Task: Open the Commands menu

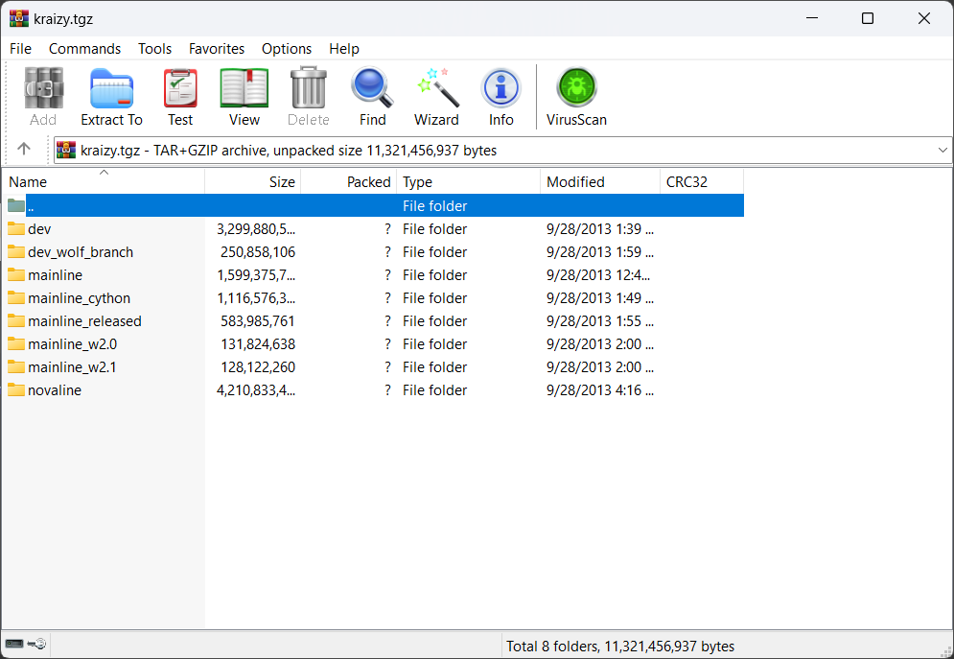Action: pyautogui.click(x=84, y=49)
